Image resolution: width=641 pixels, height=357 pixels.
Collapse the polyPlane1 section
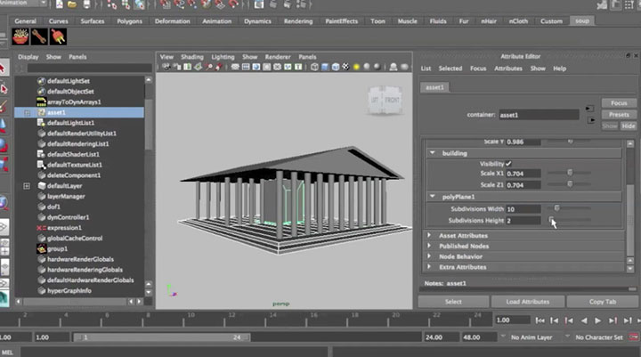tap(432, 197)
